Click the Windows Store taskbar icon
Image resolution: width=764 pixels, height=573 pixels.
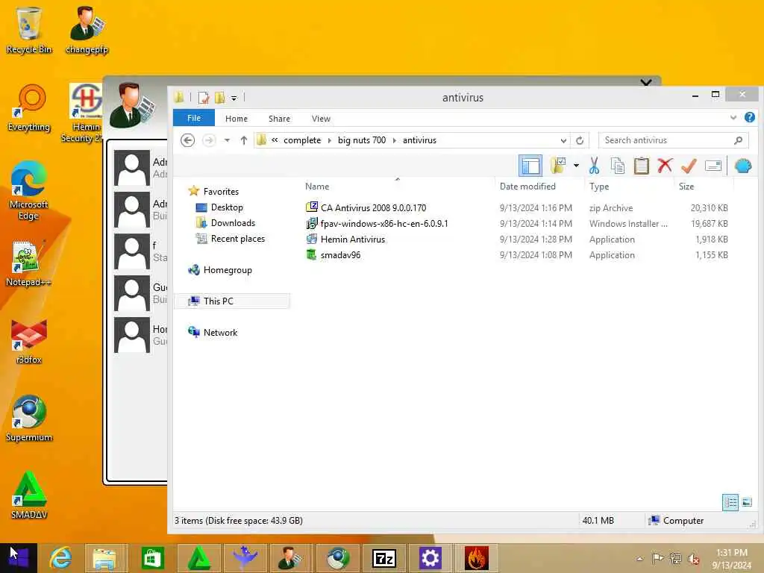tap(152, 558)
